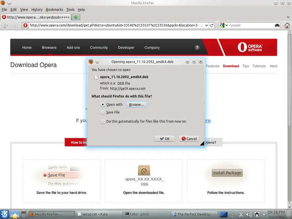
Task: Open Company in the Opera navigation
Action: click(x=152, y=47)
